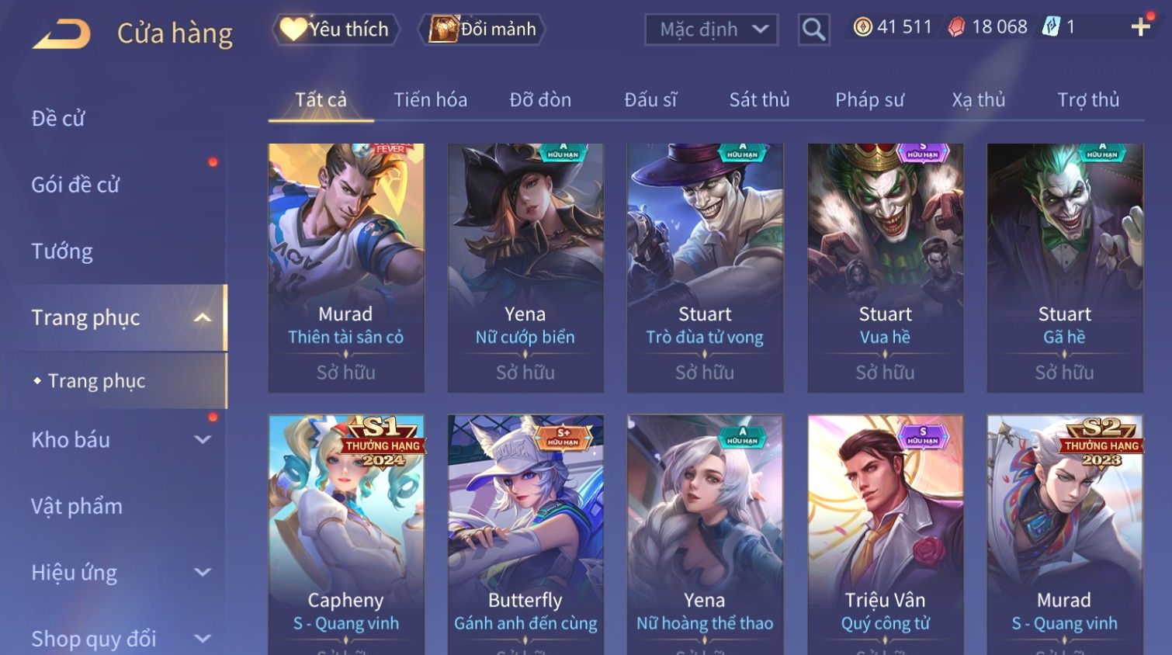The image size is (1172, 655).
Task: Switch to the Tiến hóa tab
Action: click(430, 100)
